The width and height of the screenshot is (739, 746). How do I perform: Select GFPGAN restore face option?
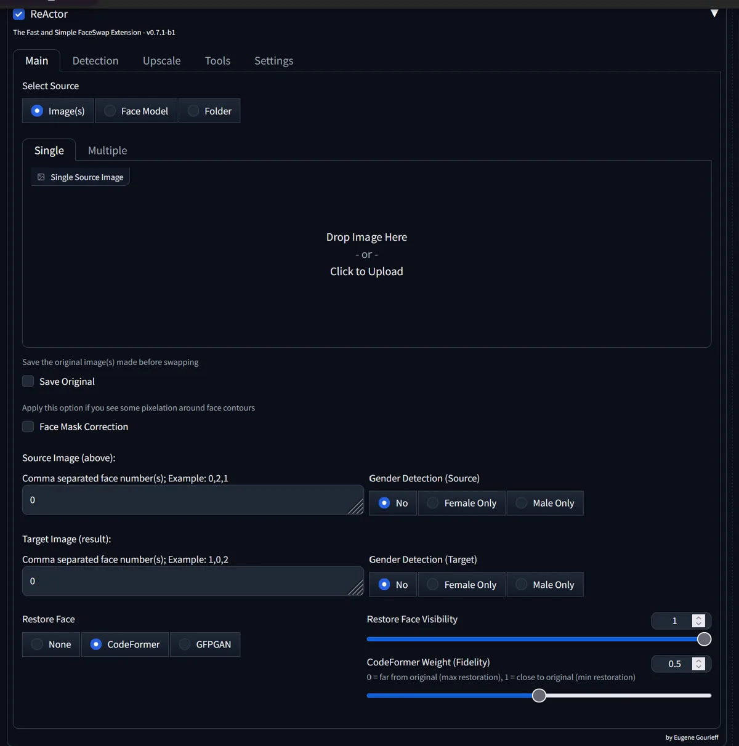click(x=205, y=644)
